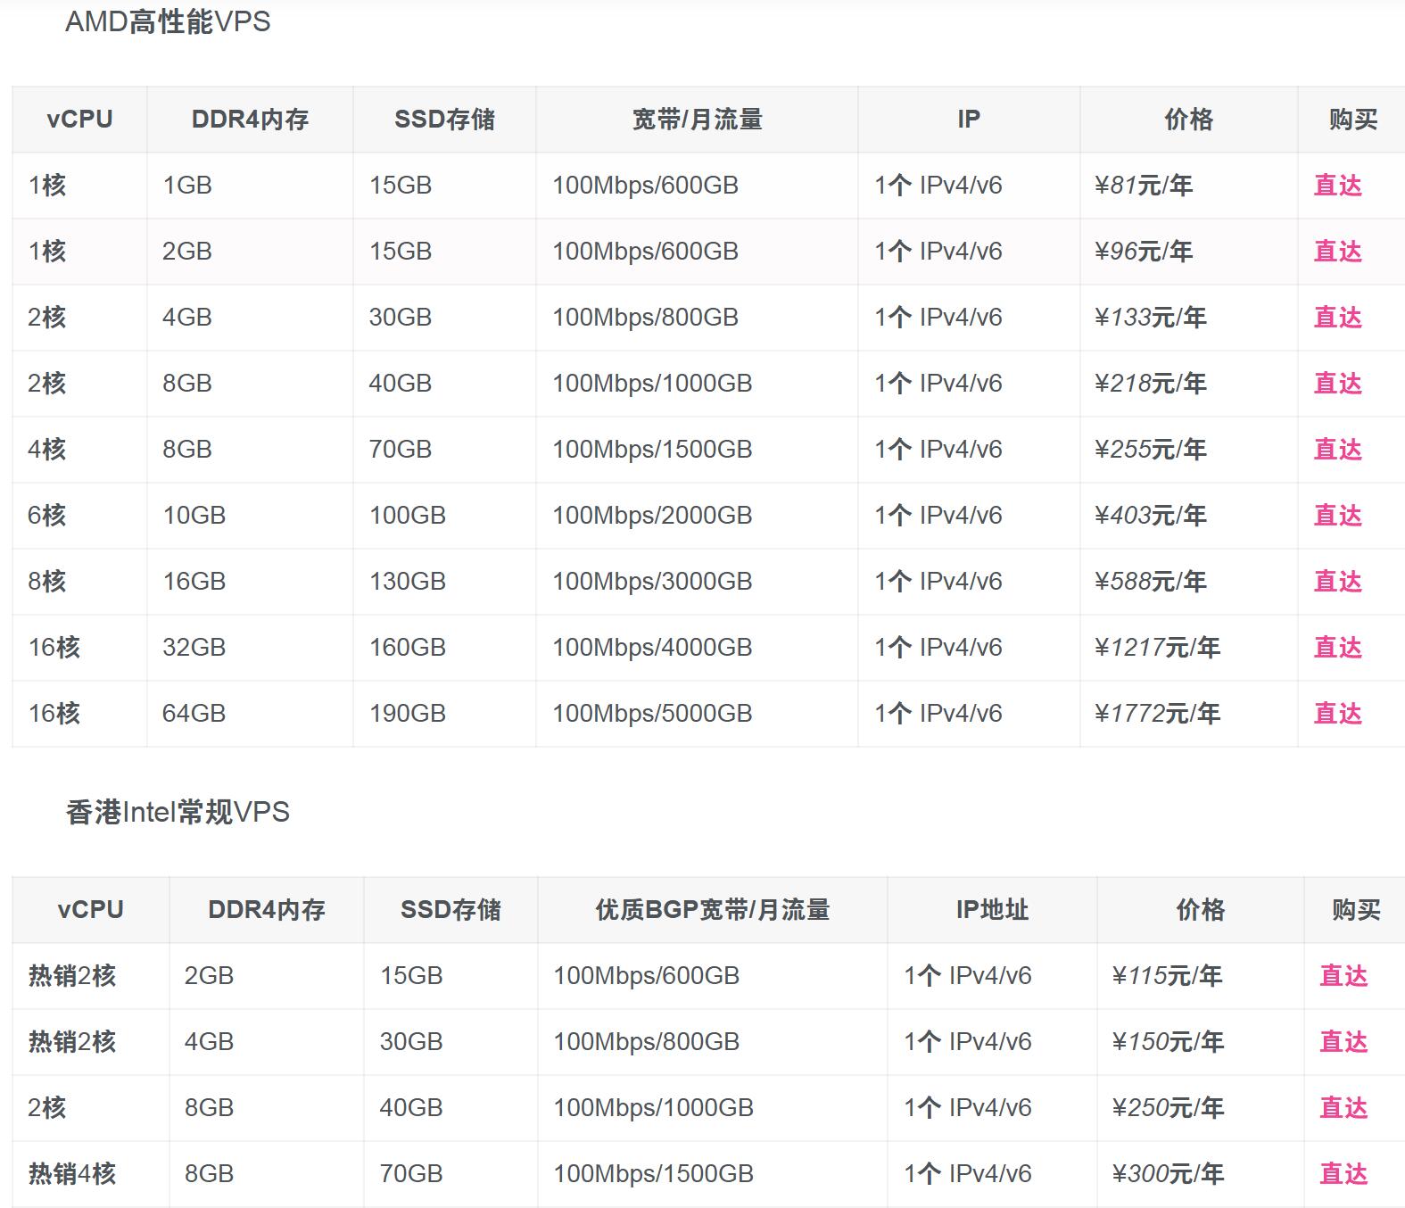
Task: Open 直达 link for ¥96元/年 plan
Action: point(1337,252)
